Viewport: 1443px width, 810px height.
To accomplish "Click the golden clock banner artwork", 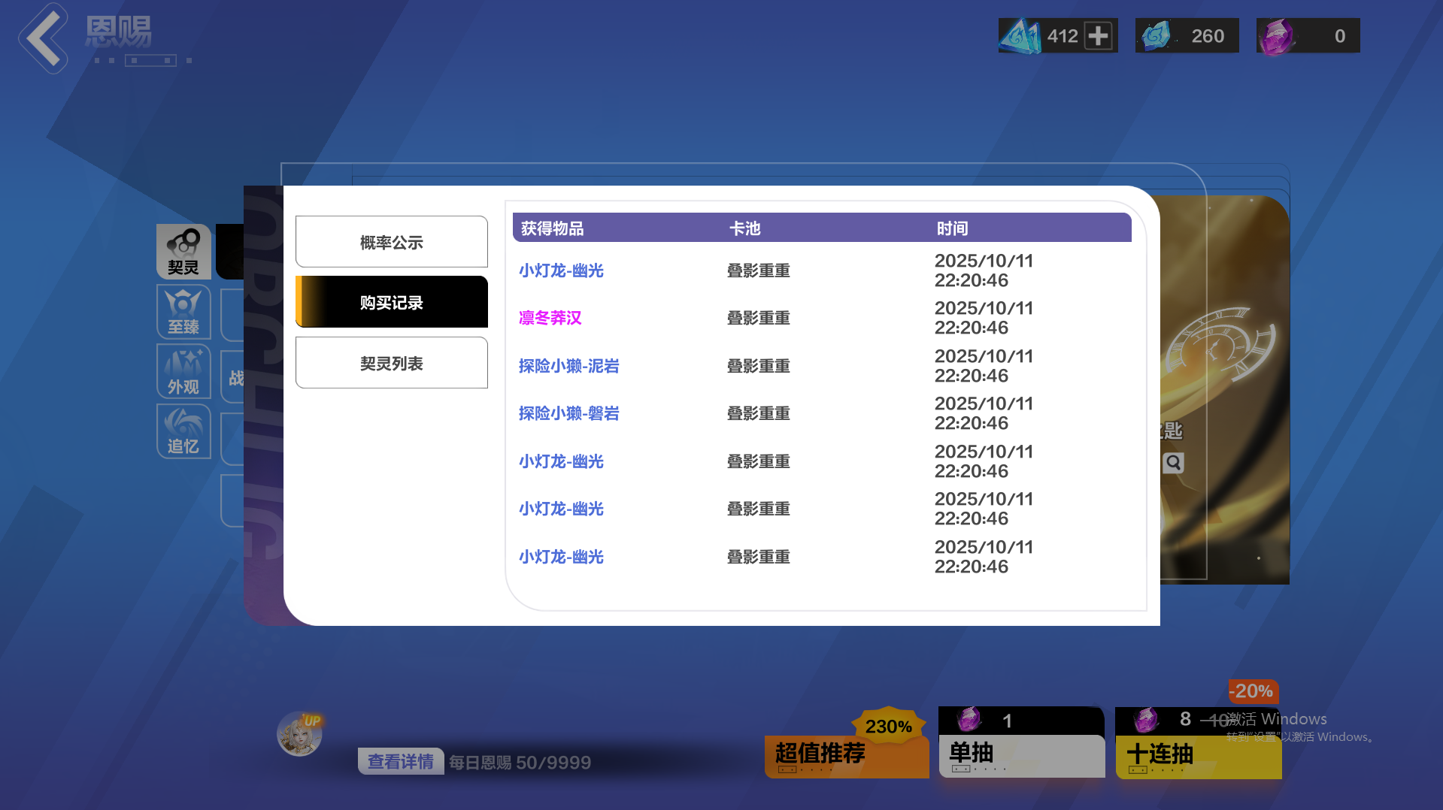I will (x=1224, y=389).
